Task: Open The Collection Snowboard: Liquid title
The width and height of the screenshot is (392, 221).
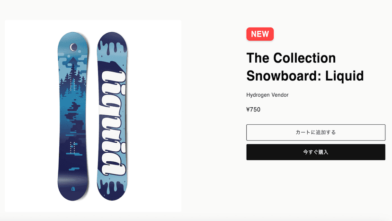Action: tap(305, 67)
